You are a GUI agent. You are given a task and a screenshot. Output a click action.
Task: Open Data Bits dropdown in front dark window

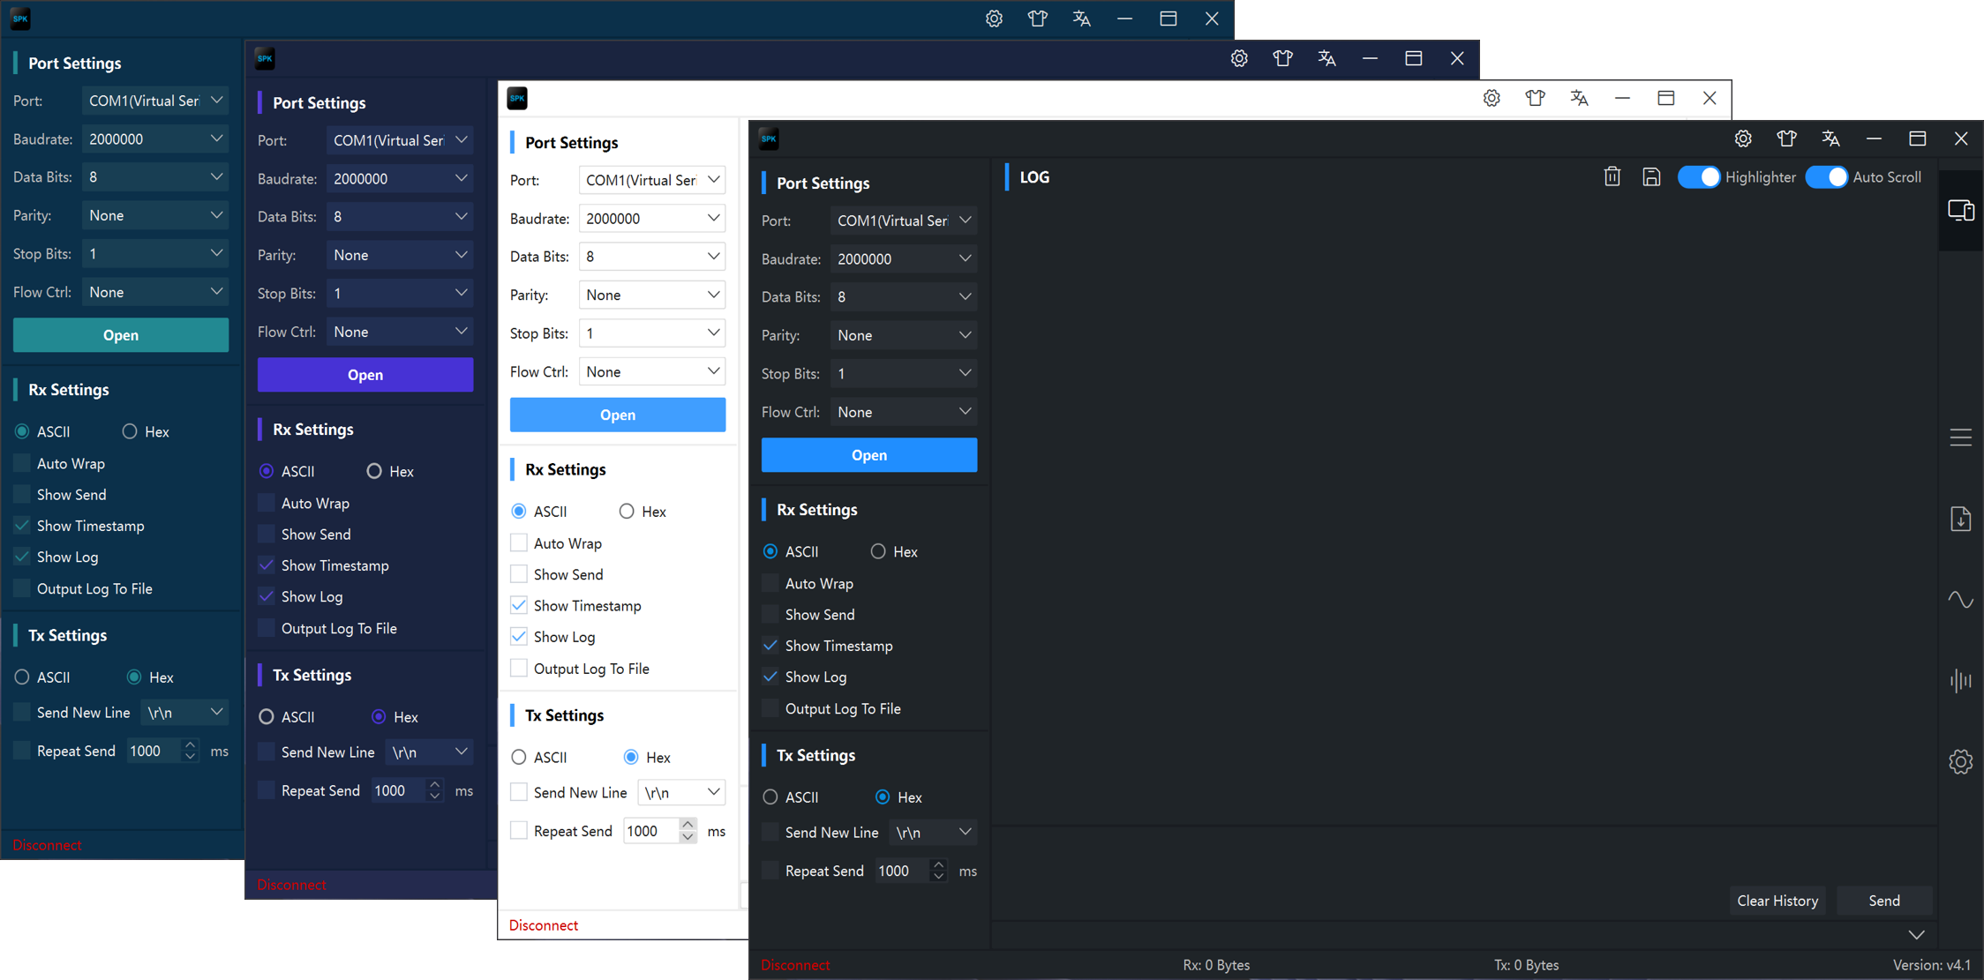904,297
